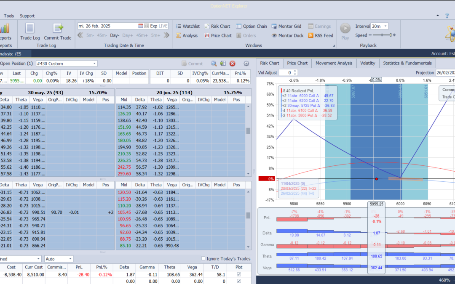Click the Projection date field

[x=445, y=73]
